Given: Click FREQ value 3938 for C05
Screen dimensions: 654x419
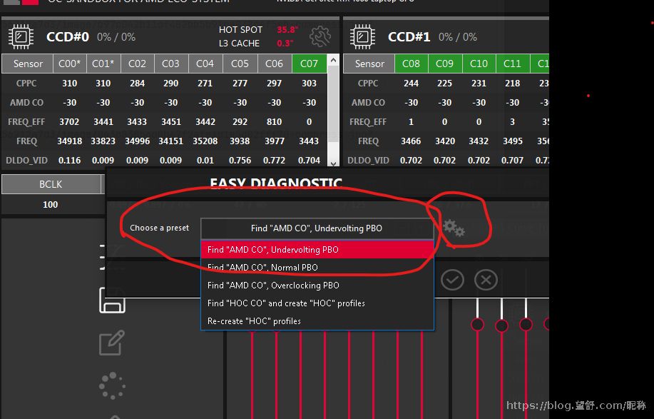Looking at the screenshot, I should coord(240,141).
